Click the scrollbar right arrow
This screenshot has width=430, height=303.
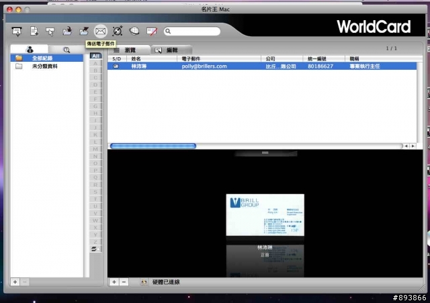click(413, 146)
